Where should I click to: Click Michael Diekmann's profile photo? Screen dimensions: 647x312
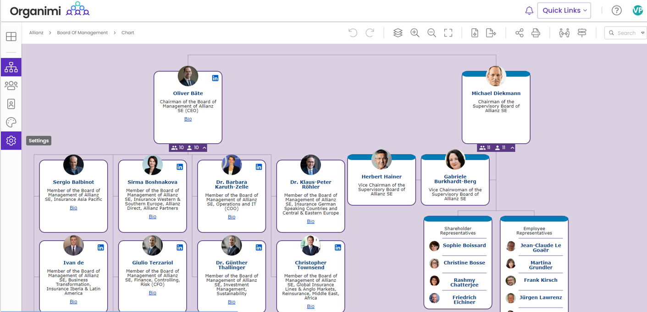click(x=496, y=76)
